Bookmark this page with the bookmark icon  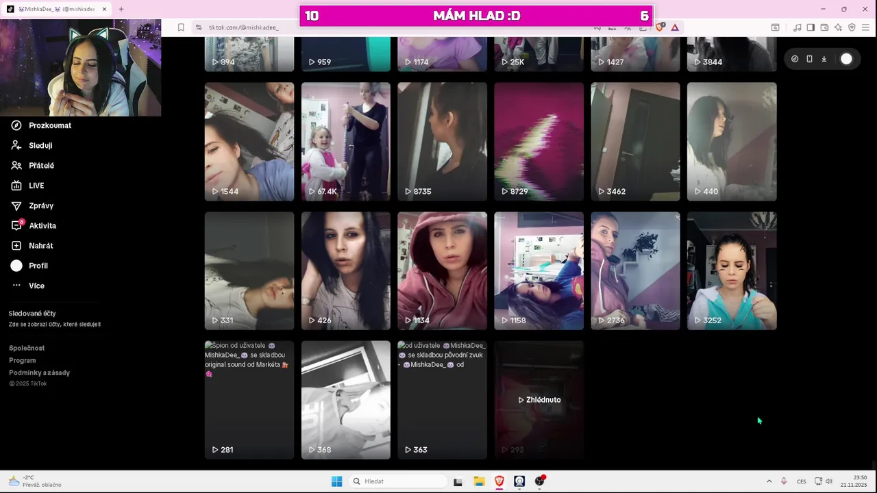(x=181, y=27)
